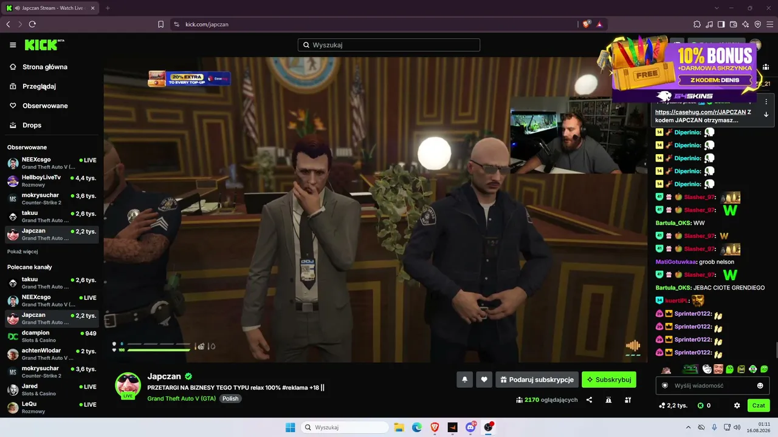
Task: Report the stream with the siren icon
Action: 608,400
